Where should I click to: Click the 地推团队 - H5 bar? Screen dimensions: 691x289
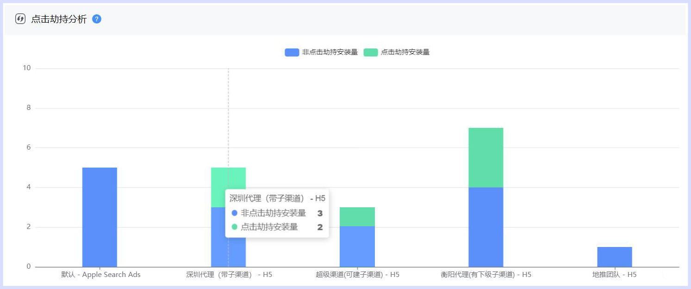coord(615,257)
